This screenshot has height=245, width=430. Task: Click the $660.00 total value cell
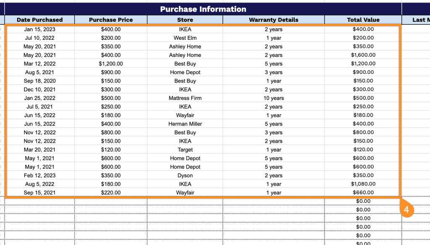click(x=363, y=193)
